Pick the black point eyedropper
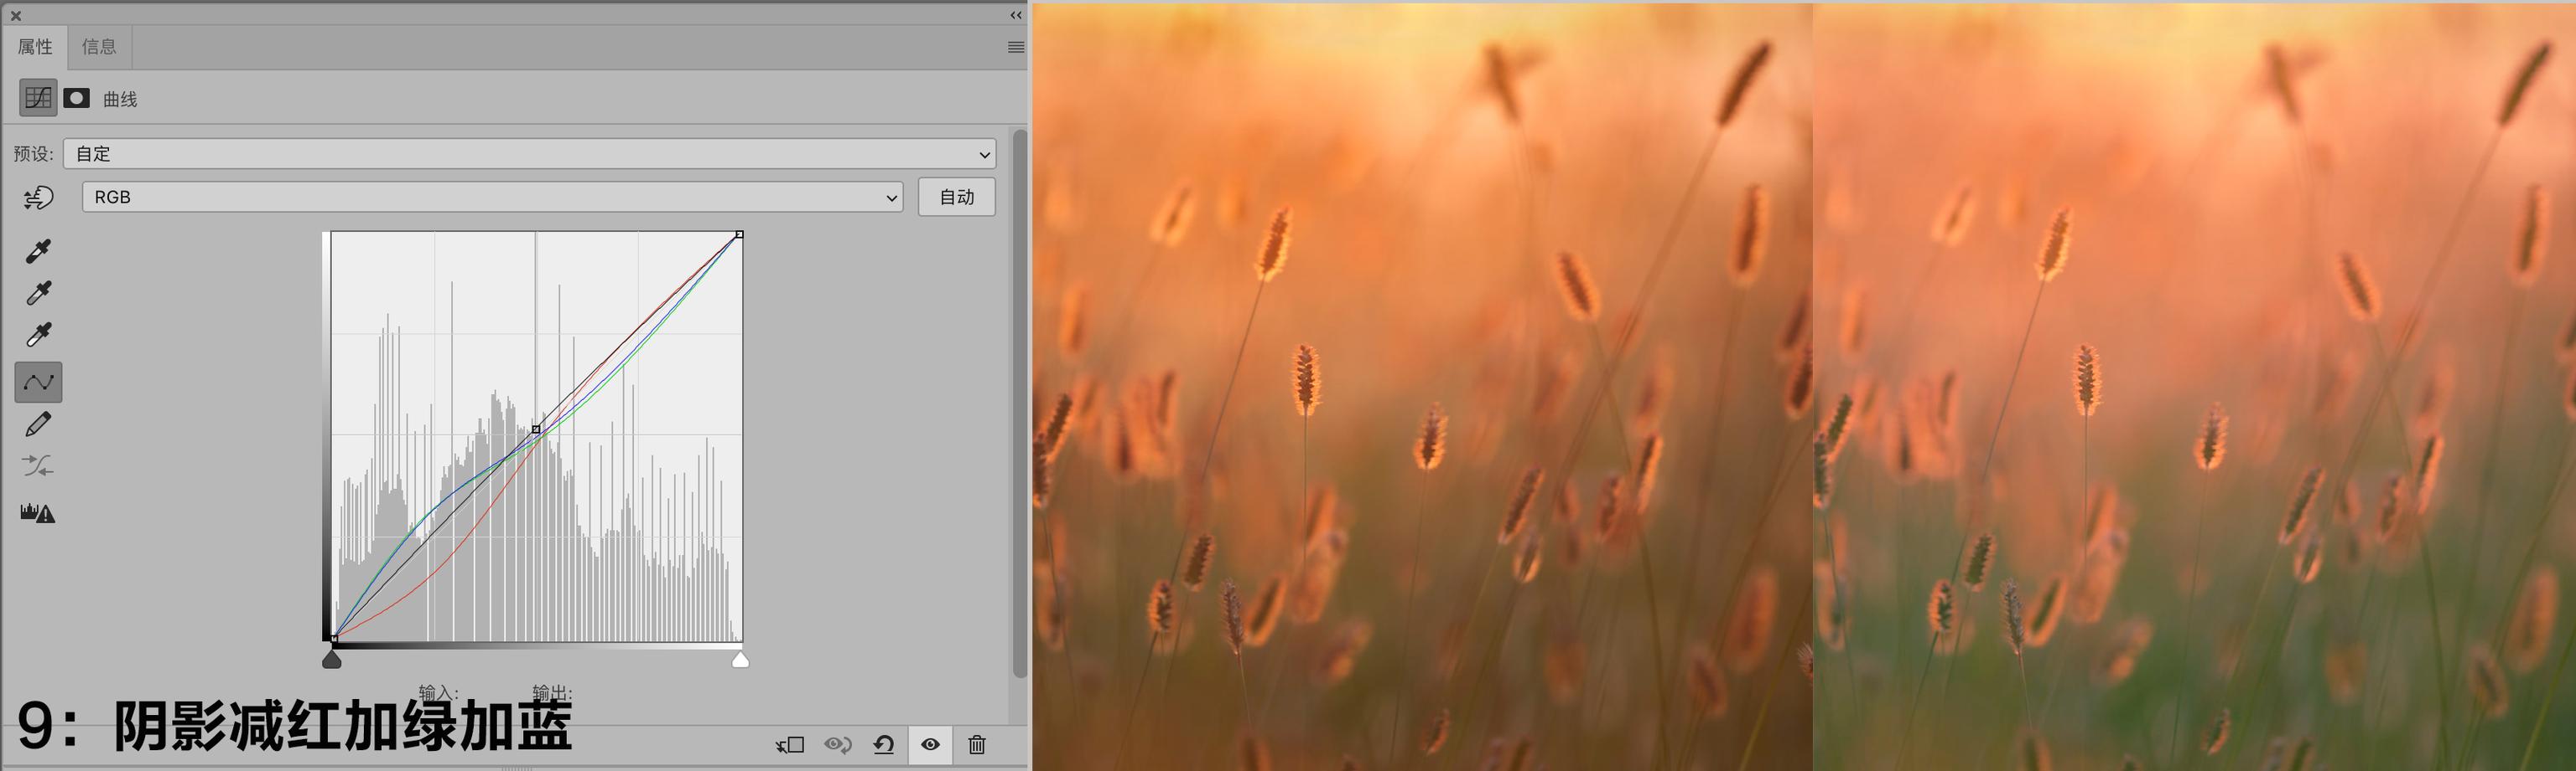This screenshot has width=2576, height=771. 38,250
